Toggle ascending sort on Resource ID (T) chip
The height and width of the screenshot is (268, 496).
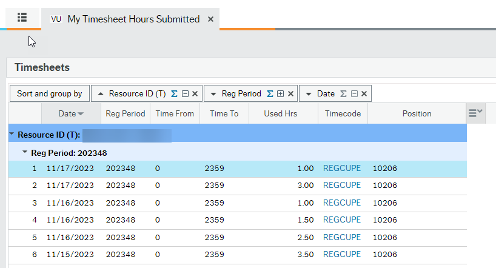click(x=101, y=93)
